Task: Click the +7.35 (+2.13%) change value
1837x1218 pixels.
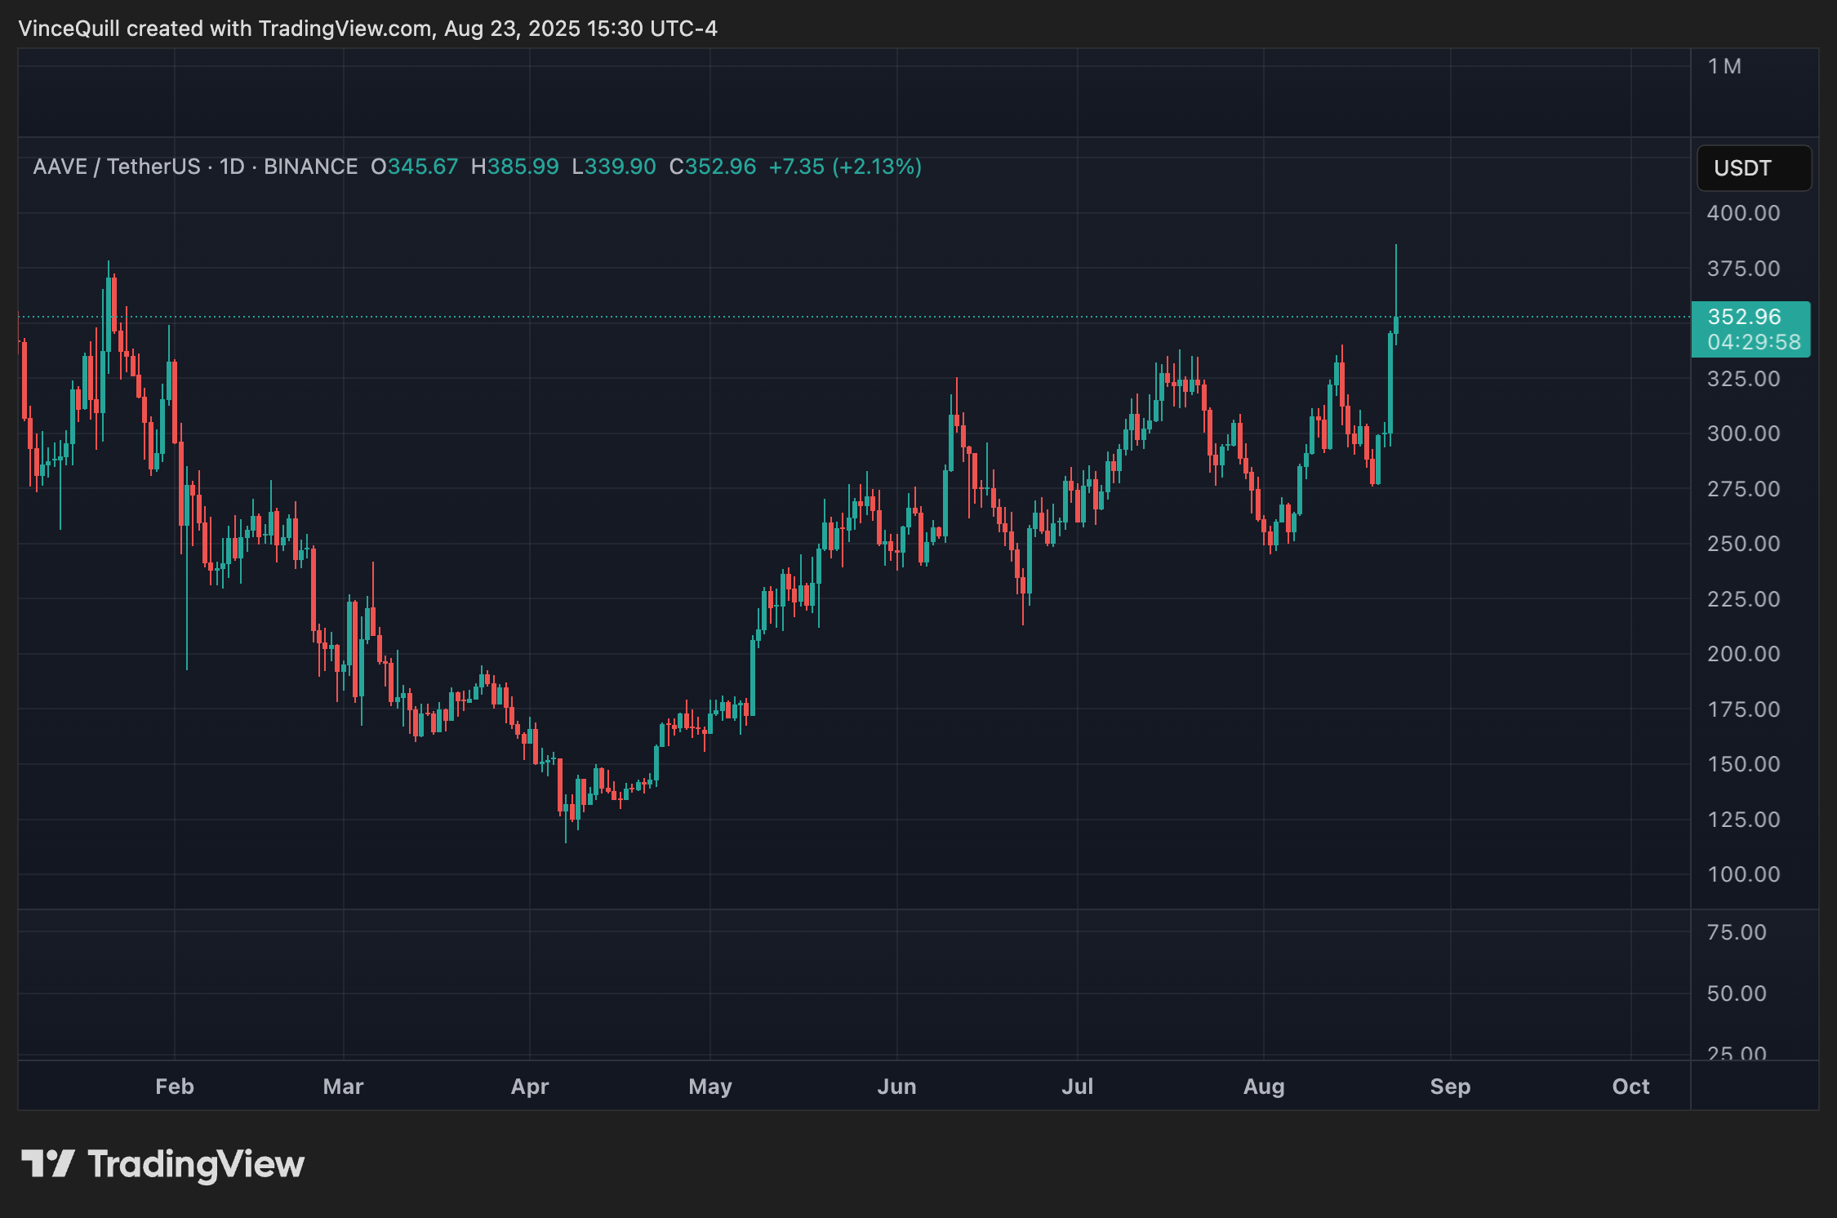Action: coord(844,167)
